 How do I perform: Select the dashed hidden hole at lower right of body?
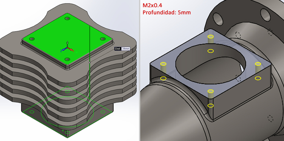[x=270, y=118]
